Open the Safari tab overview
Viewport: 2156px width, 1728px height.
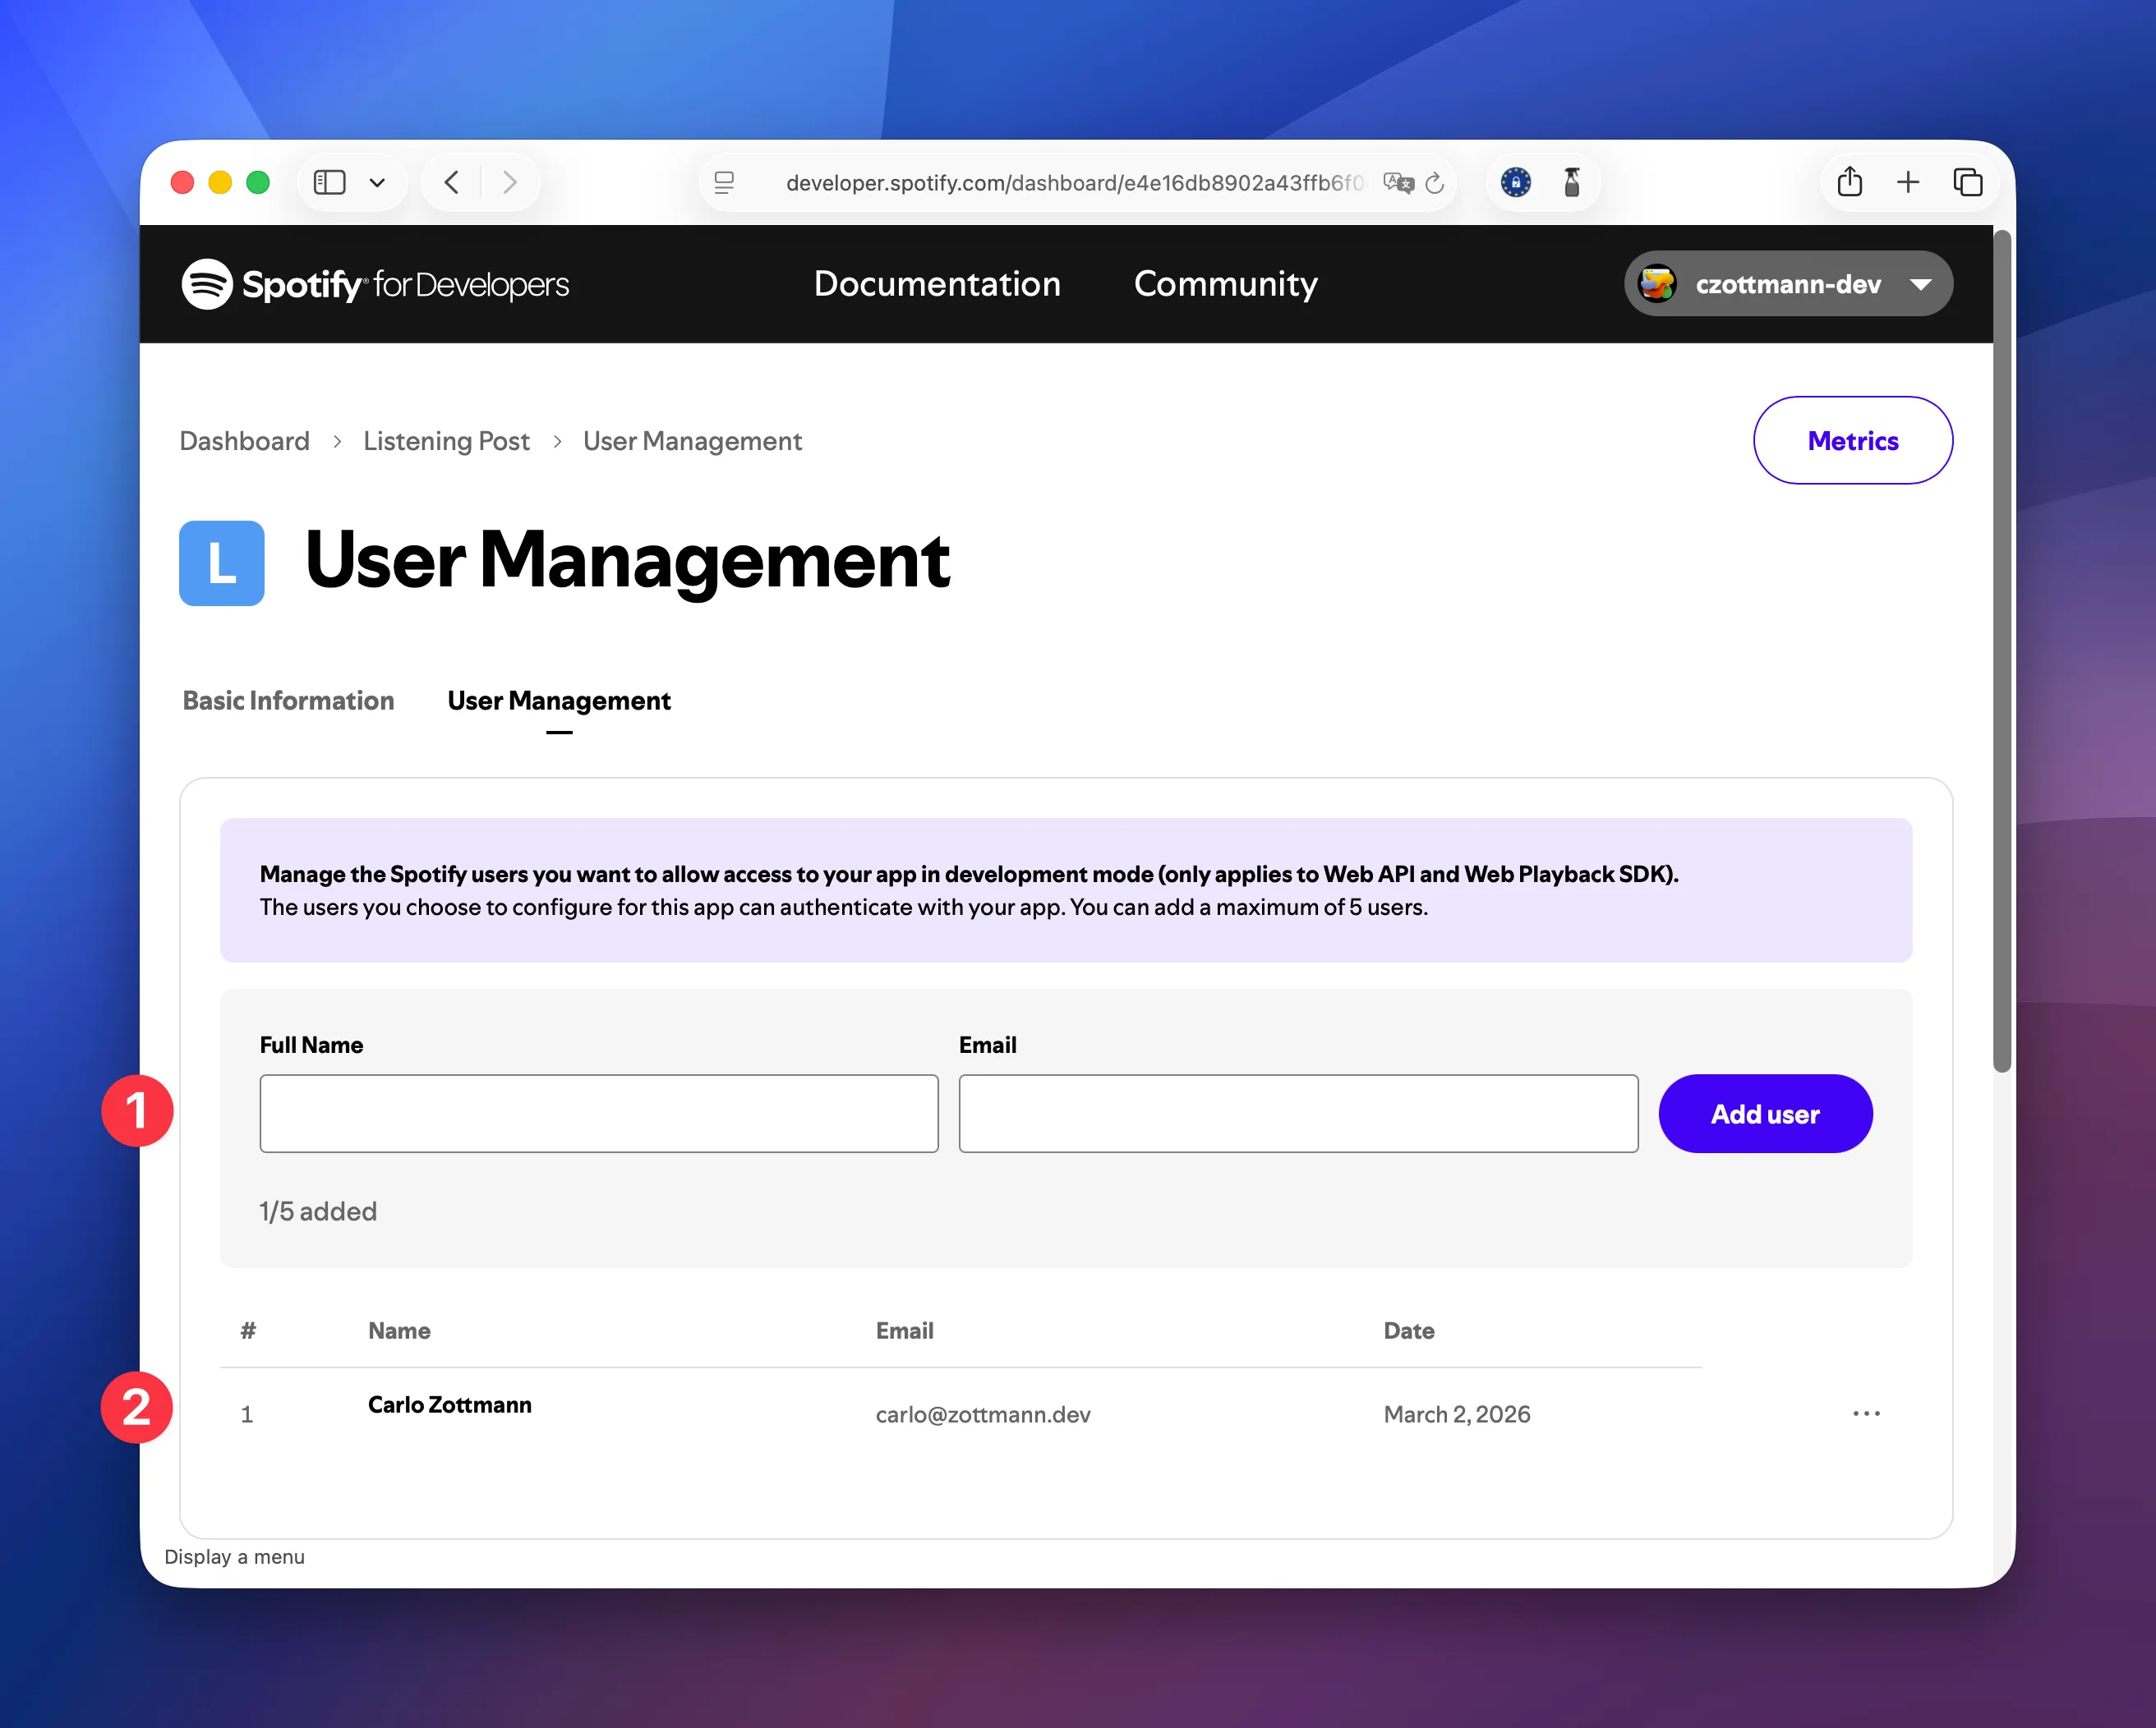click(x=1967, y=182)
